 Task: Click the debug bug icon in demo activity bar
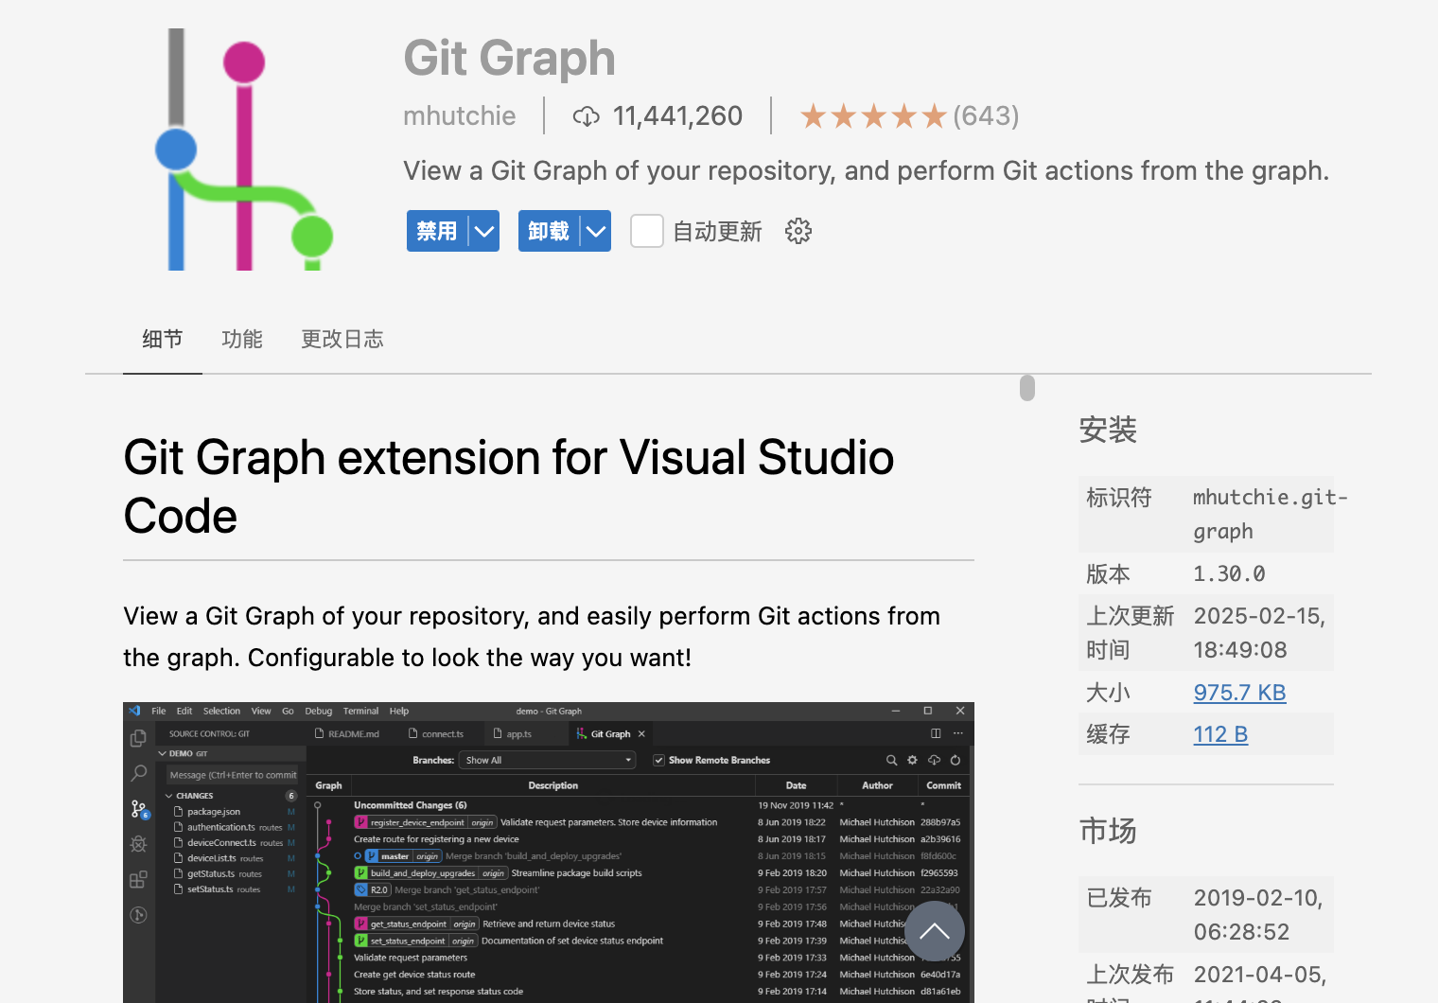click(x=139, y=844)
